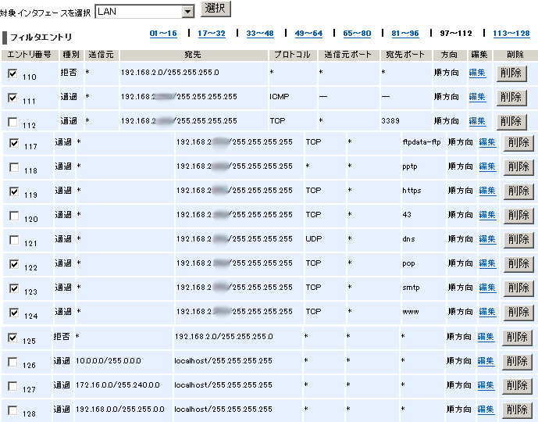Go to entries 01~16 page

pyautogui.click(x=163, y=34)
